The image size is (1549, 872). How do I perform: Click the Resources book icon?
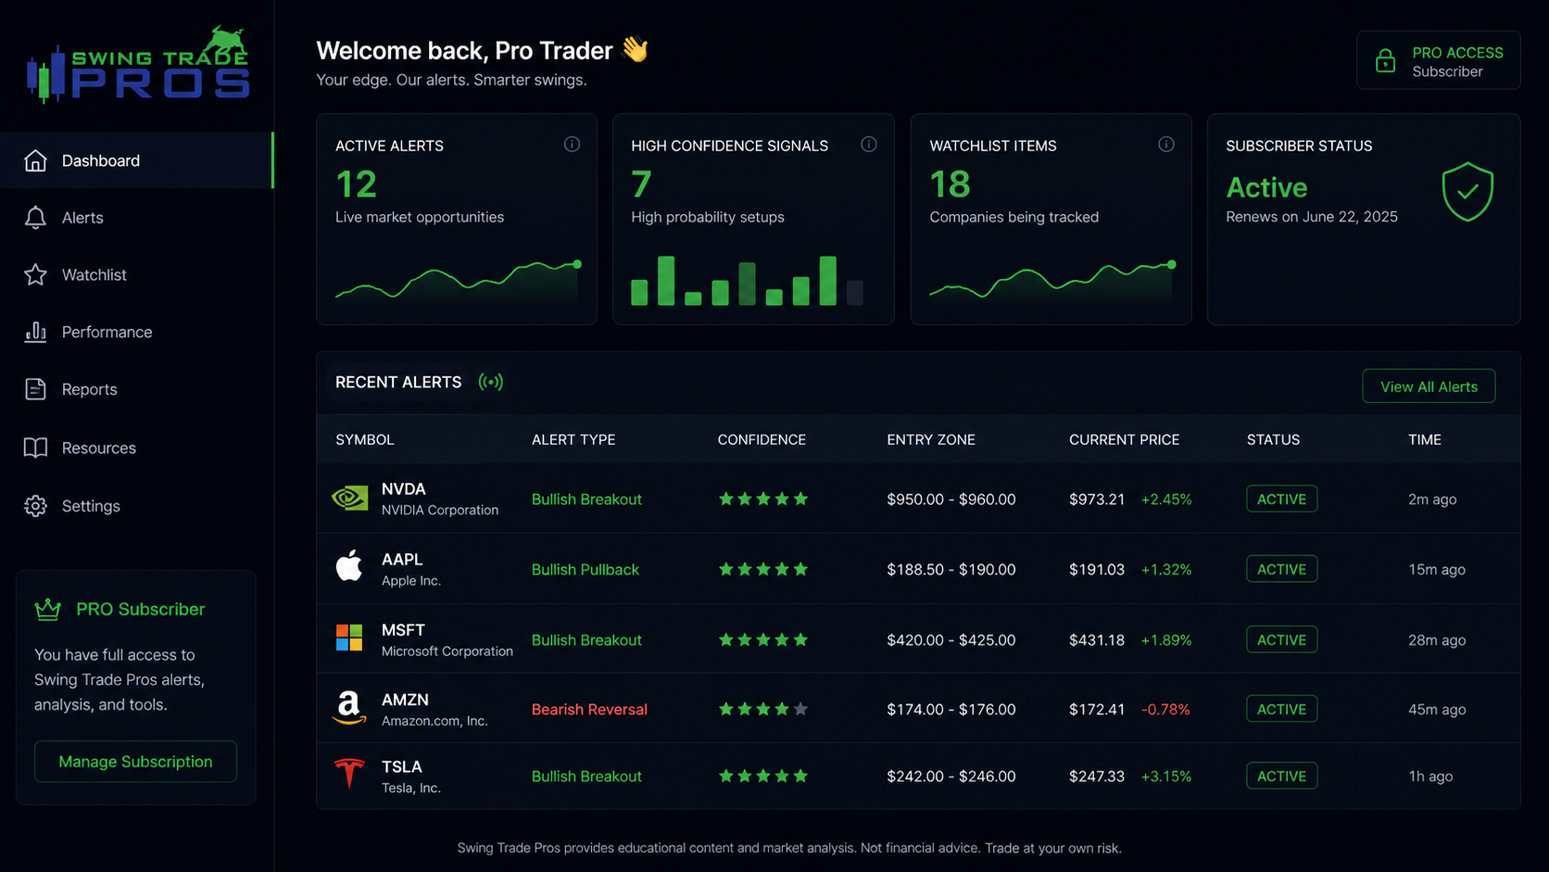35,448
